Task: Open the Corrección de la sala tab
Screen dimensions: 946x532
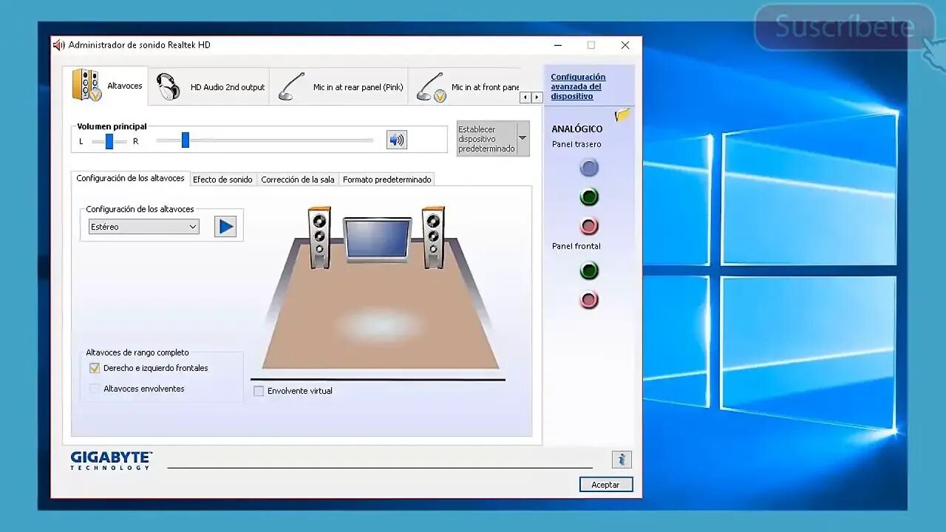Action: click(x=298, y=180)
